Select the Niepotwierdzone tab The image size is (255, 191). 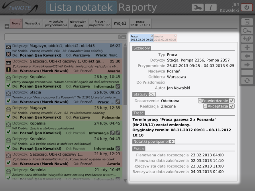(78, 23)
